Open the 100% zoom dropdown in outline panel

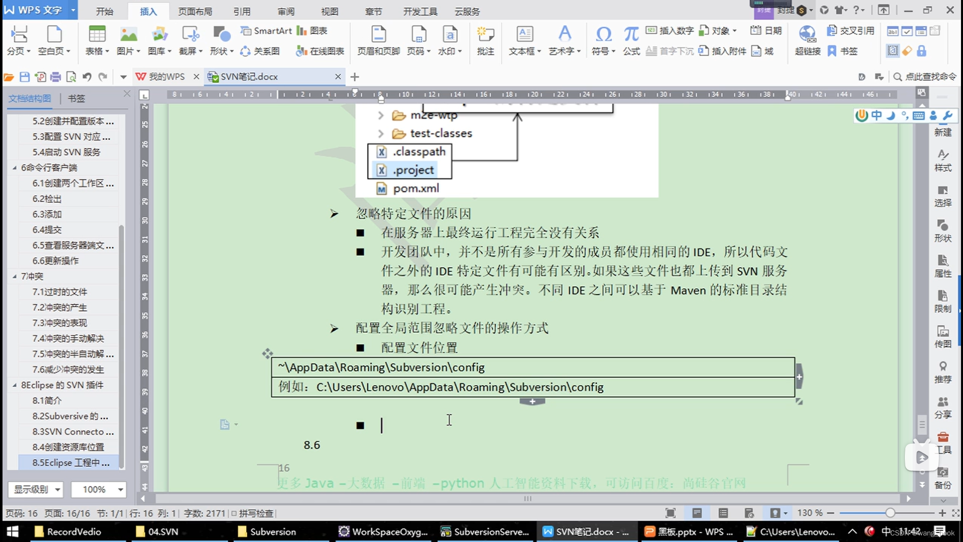click(x=98, y=489)
